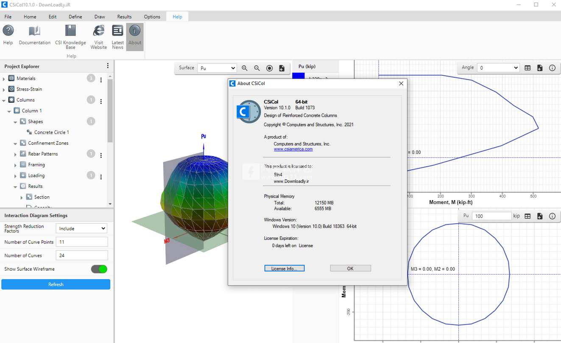561x343 pixels.
Task: Switch to the Home tab
Action: (x=30, y=17)
